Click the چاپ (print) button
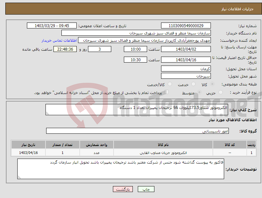This screenshot has height=198, width=262. 146,189
